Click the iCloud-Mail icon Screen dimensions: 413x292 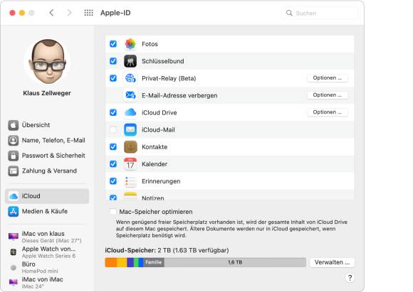click(130, 129)
